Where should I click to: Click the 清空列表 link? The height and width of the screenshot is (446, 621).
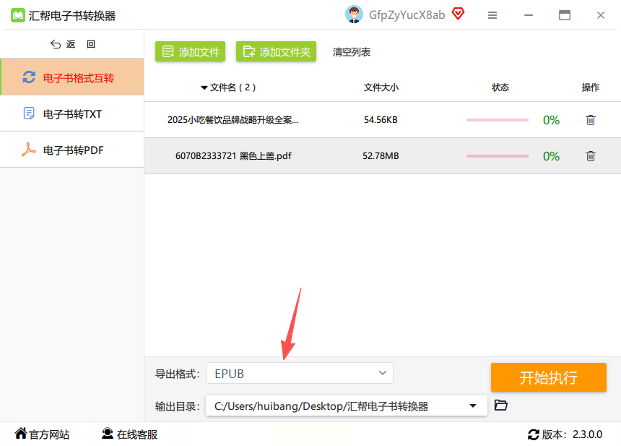[x=351, y=52]
